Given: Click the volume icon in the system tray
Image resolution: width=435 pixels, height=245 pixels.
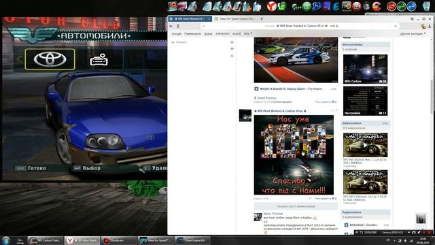Looking at the screenshot, I should pyautogui.click(x=405, y=240).
